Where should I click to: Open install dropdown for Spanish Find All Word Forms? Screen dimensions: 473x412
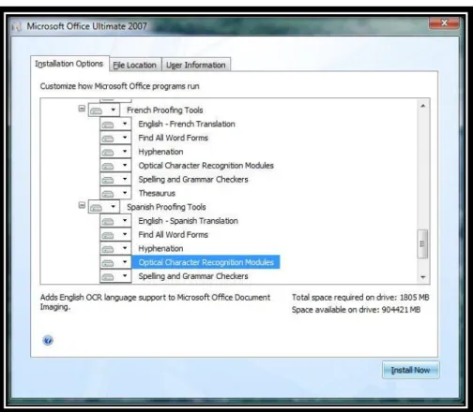click(115, 235)
